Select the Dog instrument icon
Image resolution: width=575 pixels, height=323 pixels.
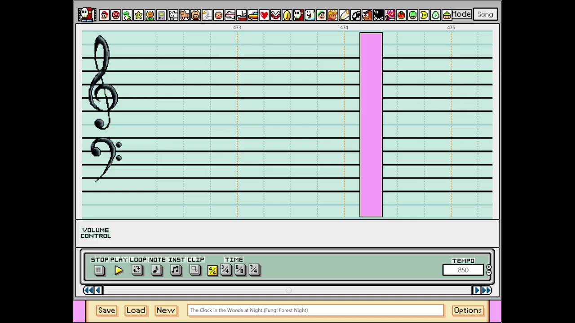click(x=172, y=15)
